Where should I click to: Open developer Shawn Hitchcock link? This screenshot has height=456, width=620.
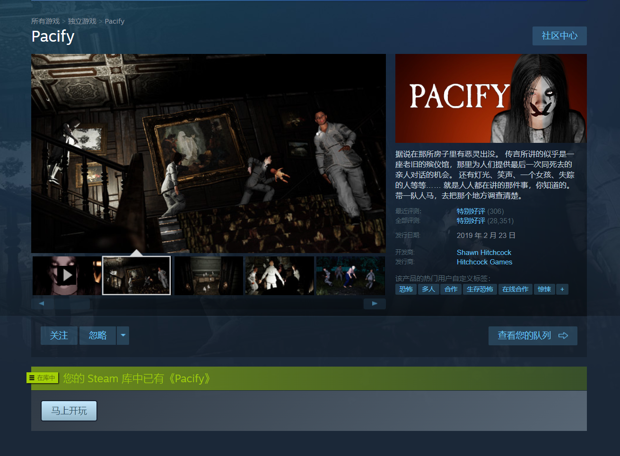point(483,253)
